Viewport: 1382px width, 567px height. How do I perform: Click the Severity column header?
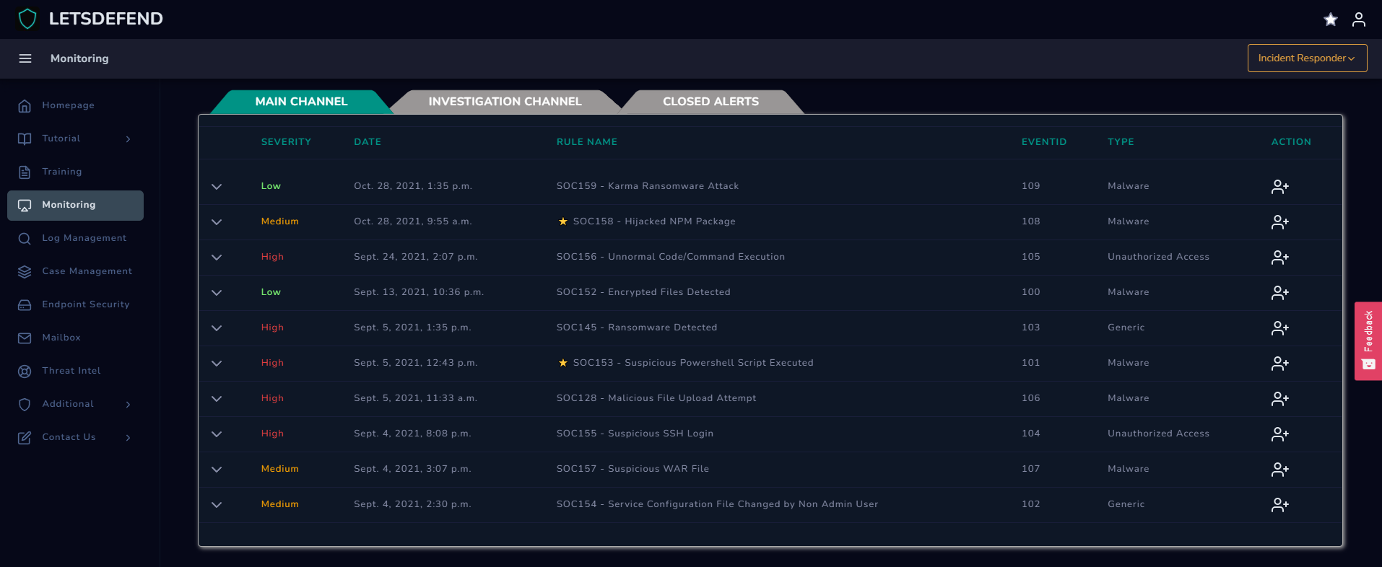pyautogui.click(x=286, y=142)
